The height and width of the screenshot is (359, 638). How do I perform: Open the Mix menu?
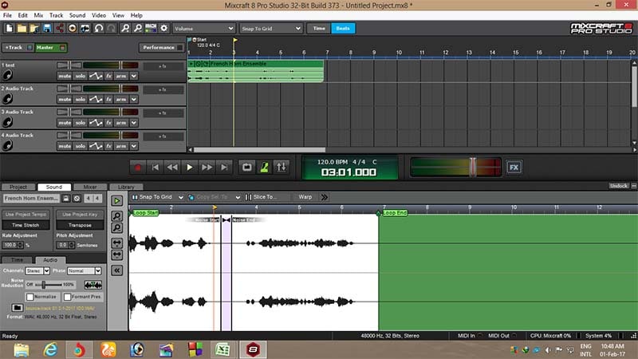pyautogui.click(x=38, y=15)
